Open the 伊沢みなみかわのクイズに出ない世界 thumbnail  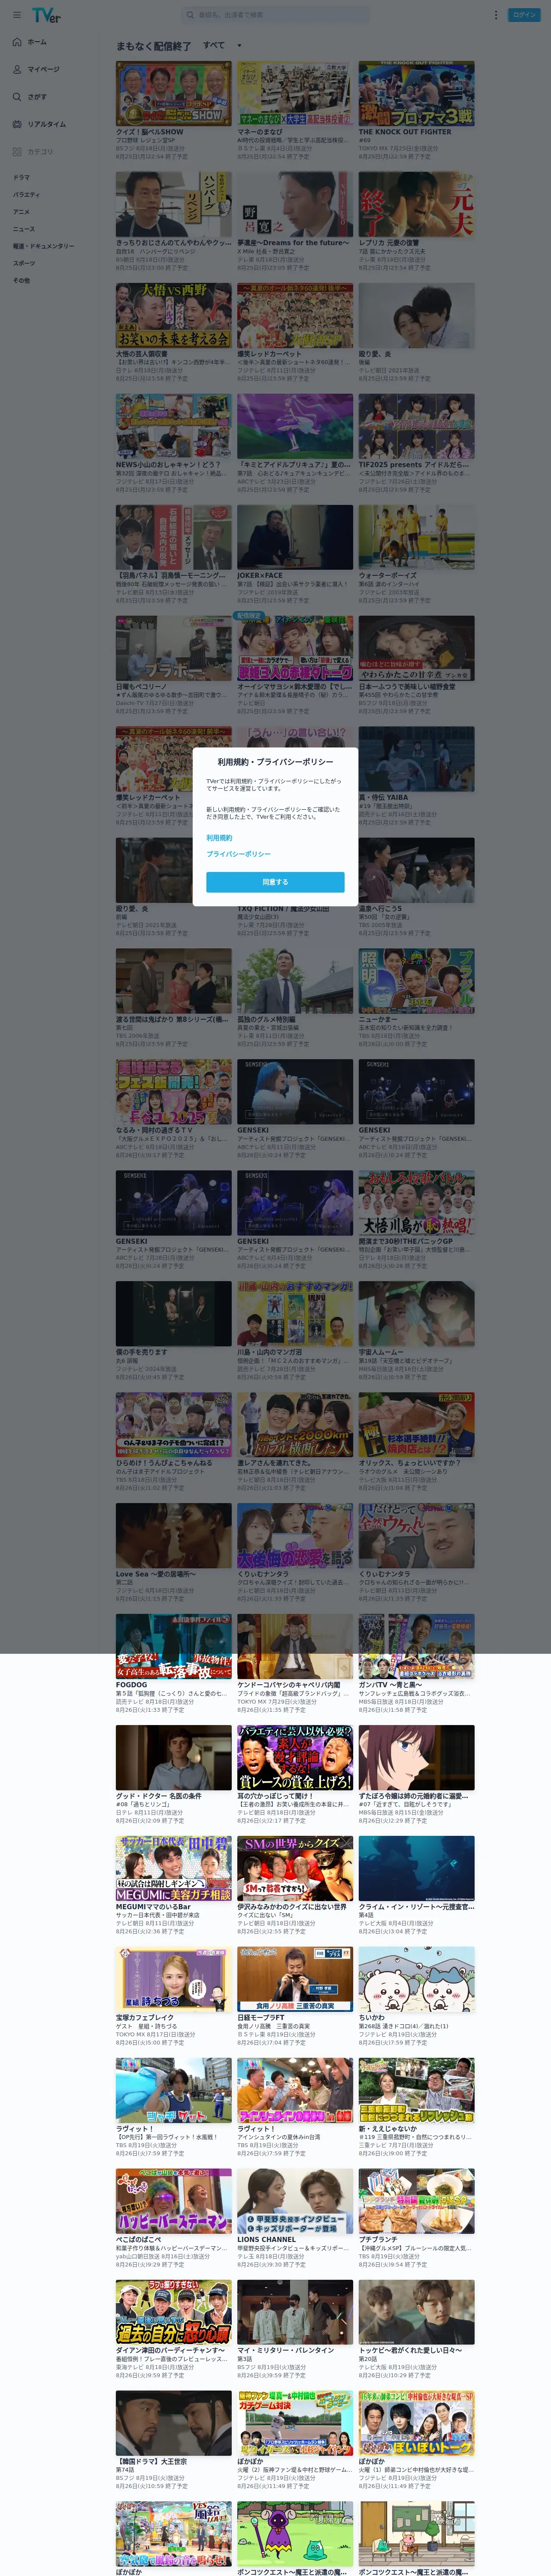(x=294, y=1869)
